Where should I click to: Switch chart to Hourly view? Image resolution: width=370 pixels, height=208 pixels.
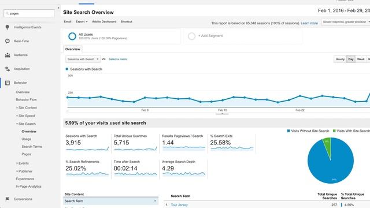(x=340, y=59)
